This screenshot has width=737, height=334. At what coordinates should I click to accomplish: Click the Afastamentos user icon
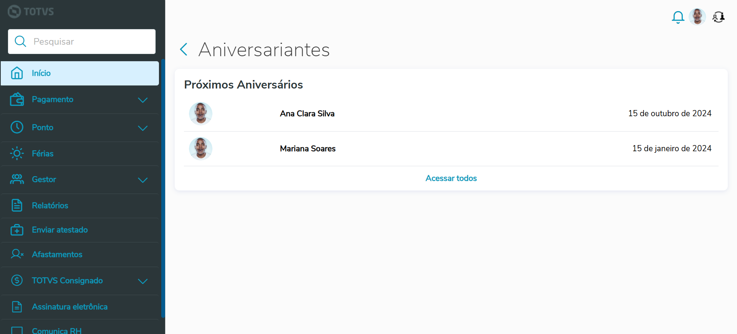click(x=17, y=254)
